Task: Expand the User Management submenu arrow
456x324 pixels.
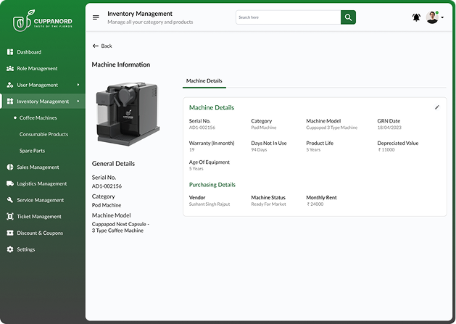Action: coord(78,85)
